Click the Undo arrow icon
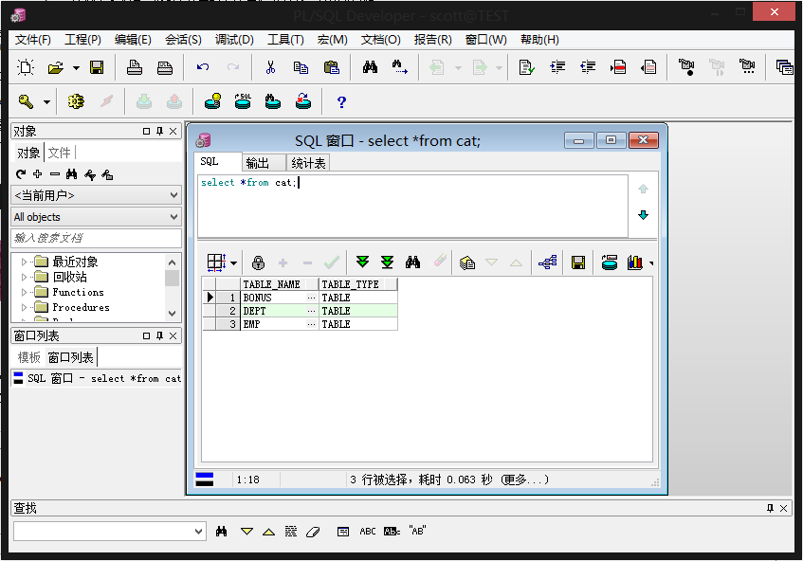This screenshot has height=561, width=803. [202, 67]
